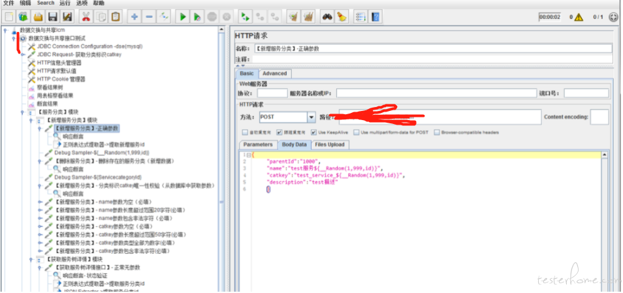The image size is (623, 293).
Task: Click the thread status icon at far right
Action: pyautogui.click(x=615, y=17)
